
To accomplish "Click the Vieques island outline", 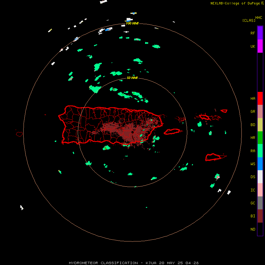I will point(172,132).
